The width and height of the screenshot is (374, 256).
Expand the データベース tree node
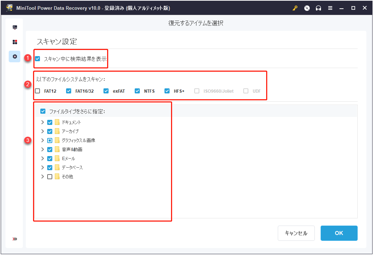(42, 168)
